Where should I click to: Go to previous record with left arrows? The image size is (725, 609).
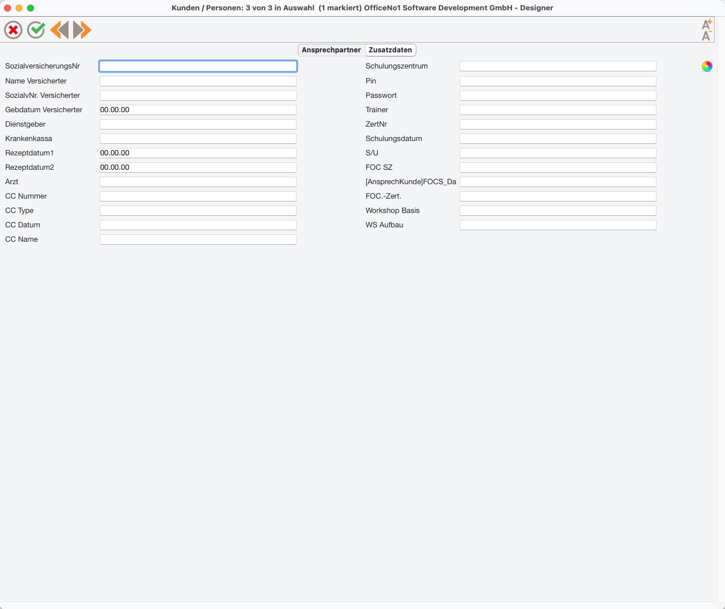coord(59,30)
